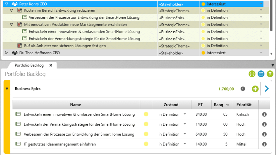This screenshot has height=155, width=276.
Task: Sort by the Rang column header
Action: 219,105
